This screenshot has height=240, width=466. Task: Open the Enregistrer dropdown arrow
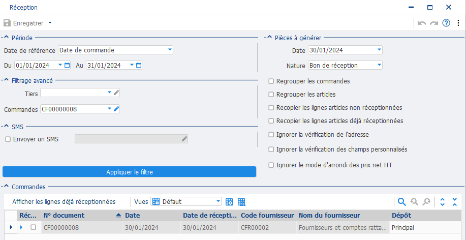(50, 22)
